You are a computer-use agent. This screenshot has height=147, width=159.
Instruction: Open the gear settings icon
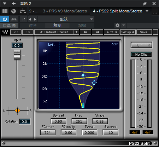coord(117,25)
